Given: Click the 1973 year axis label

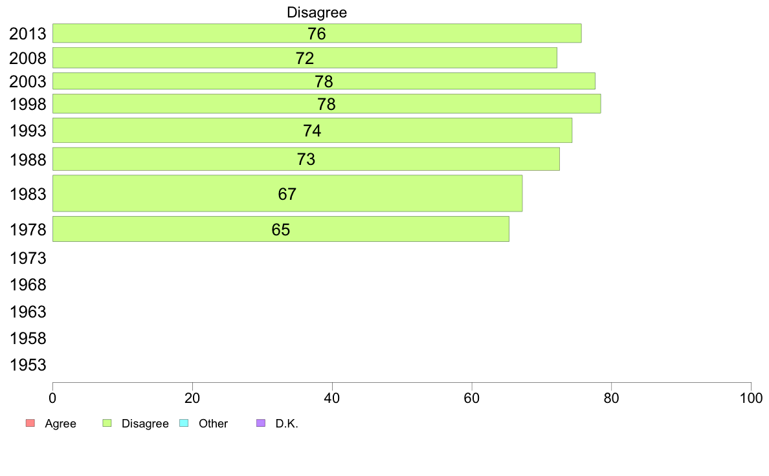Looking at the screenshot, I should click(28, 259).
